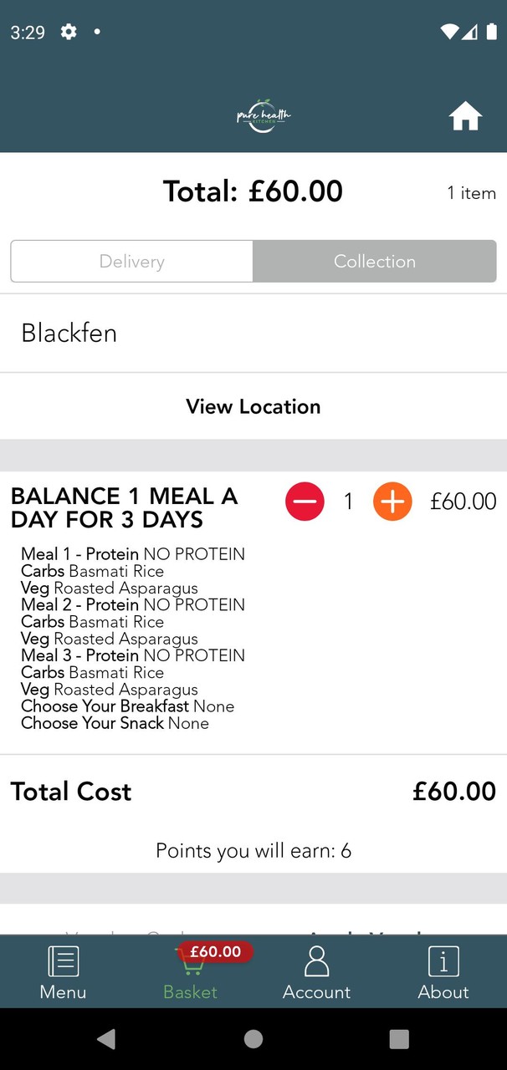The image size is (507, 1070).
Task: Tap the Points you will earn text
Action: (x=253, y=851)
